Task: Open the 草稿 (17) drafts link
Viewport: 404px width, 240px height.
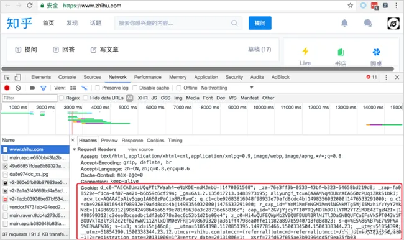Action: coord(259,49)
